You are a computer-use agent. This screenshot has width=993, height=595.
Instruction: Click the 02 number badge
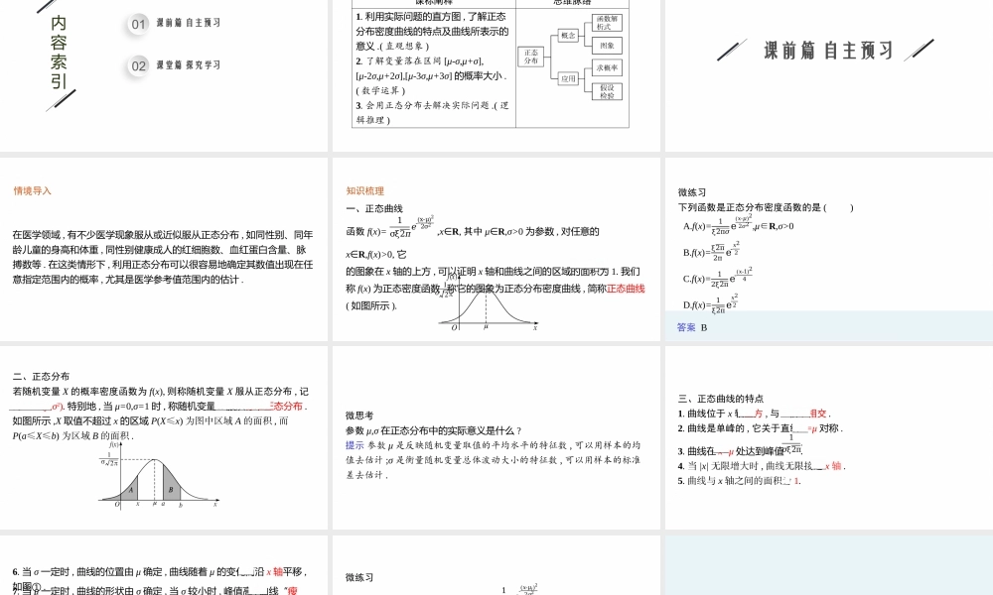coord(138,65)
